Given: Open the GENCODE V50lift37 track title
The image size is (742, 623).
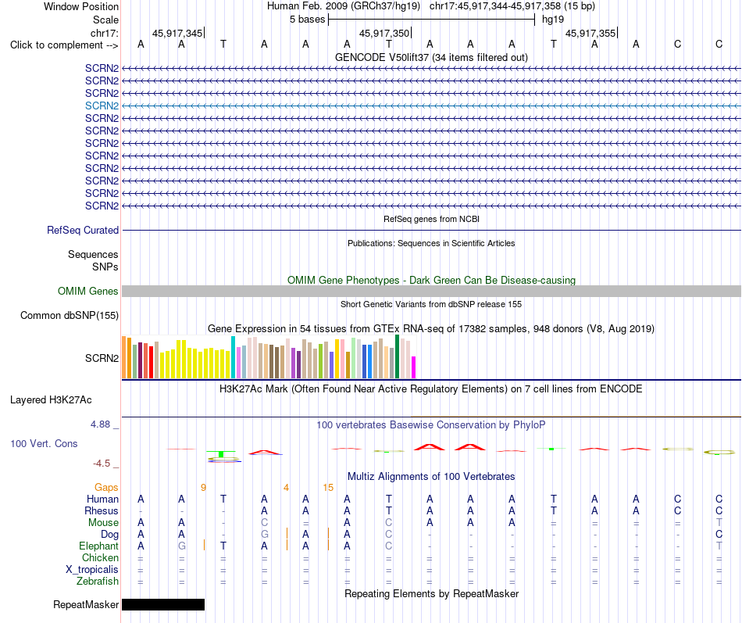Looking at the screenshot, I should click(x=431, y=57).
